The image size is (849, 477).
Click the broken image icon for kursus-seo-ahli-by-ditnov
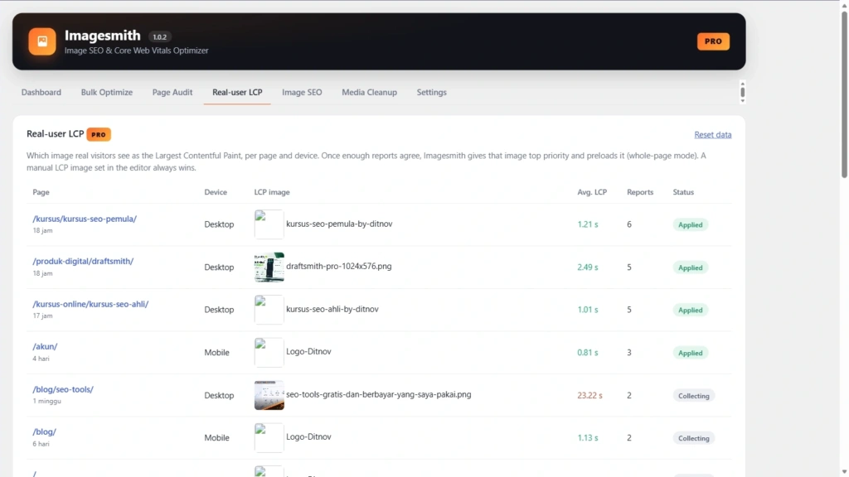269,310
